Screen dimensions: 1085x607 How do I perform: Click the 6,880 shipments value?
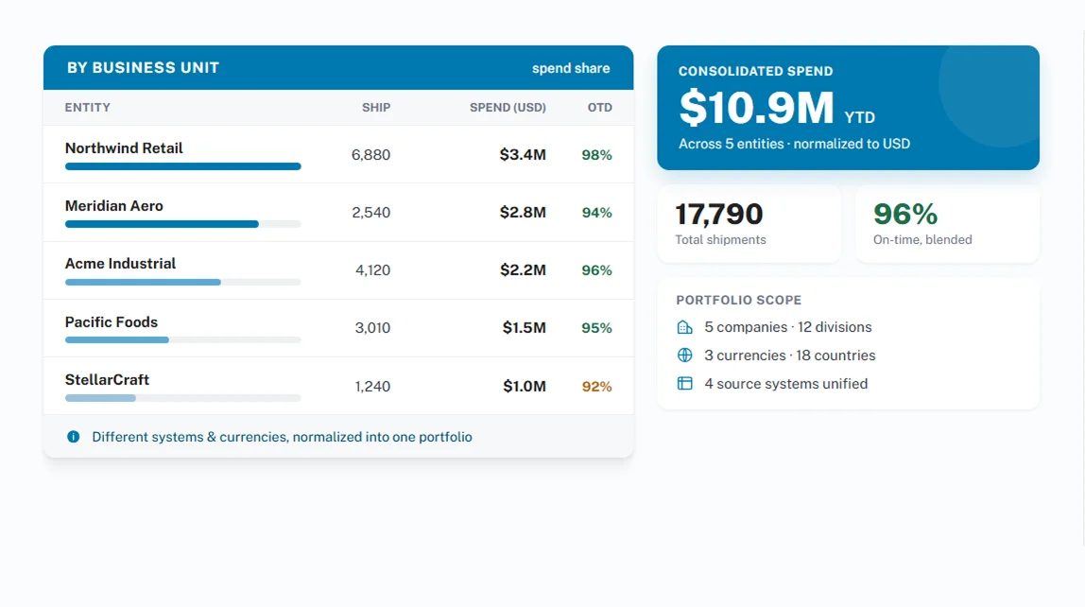click(x=370, y=155)
